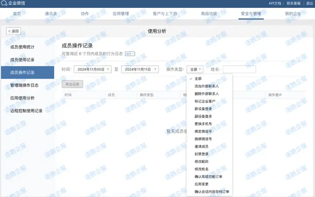The width and height of the screenshot is (315, 197).
Task: Select 新设备登录 option in the list
Action: (x=203, y=108)
